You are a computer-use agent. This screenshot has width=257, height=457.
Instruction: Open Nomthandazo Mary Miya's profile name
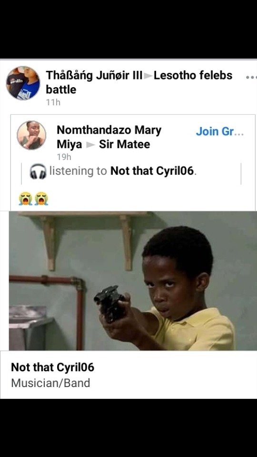coord(109,137)
